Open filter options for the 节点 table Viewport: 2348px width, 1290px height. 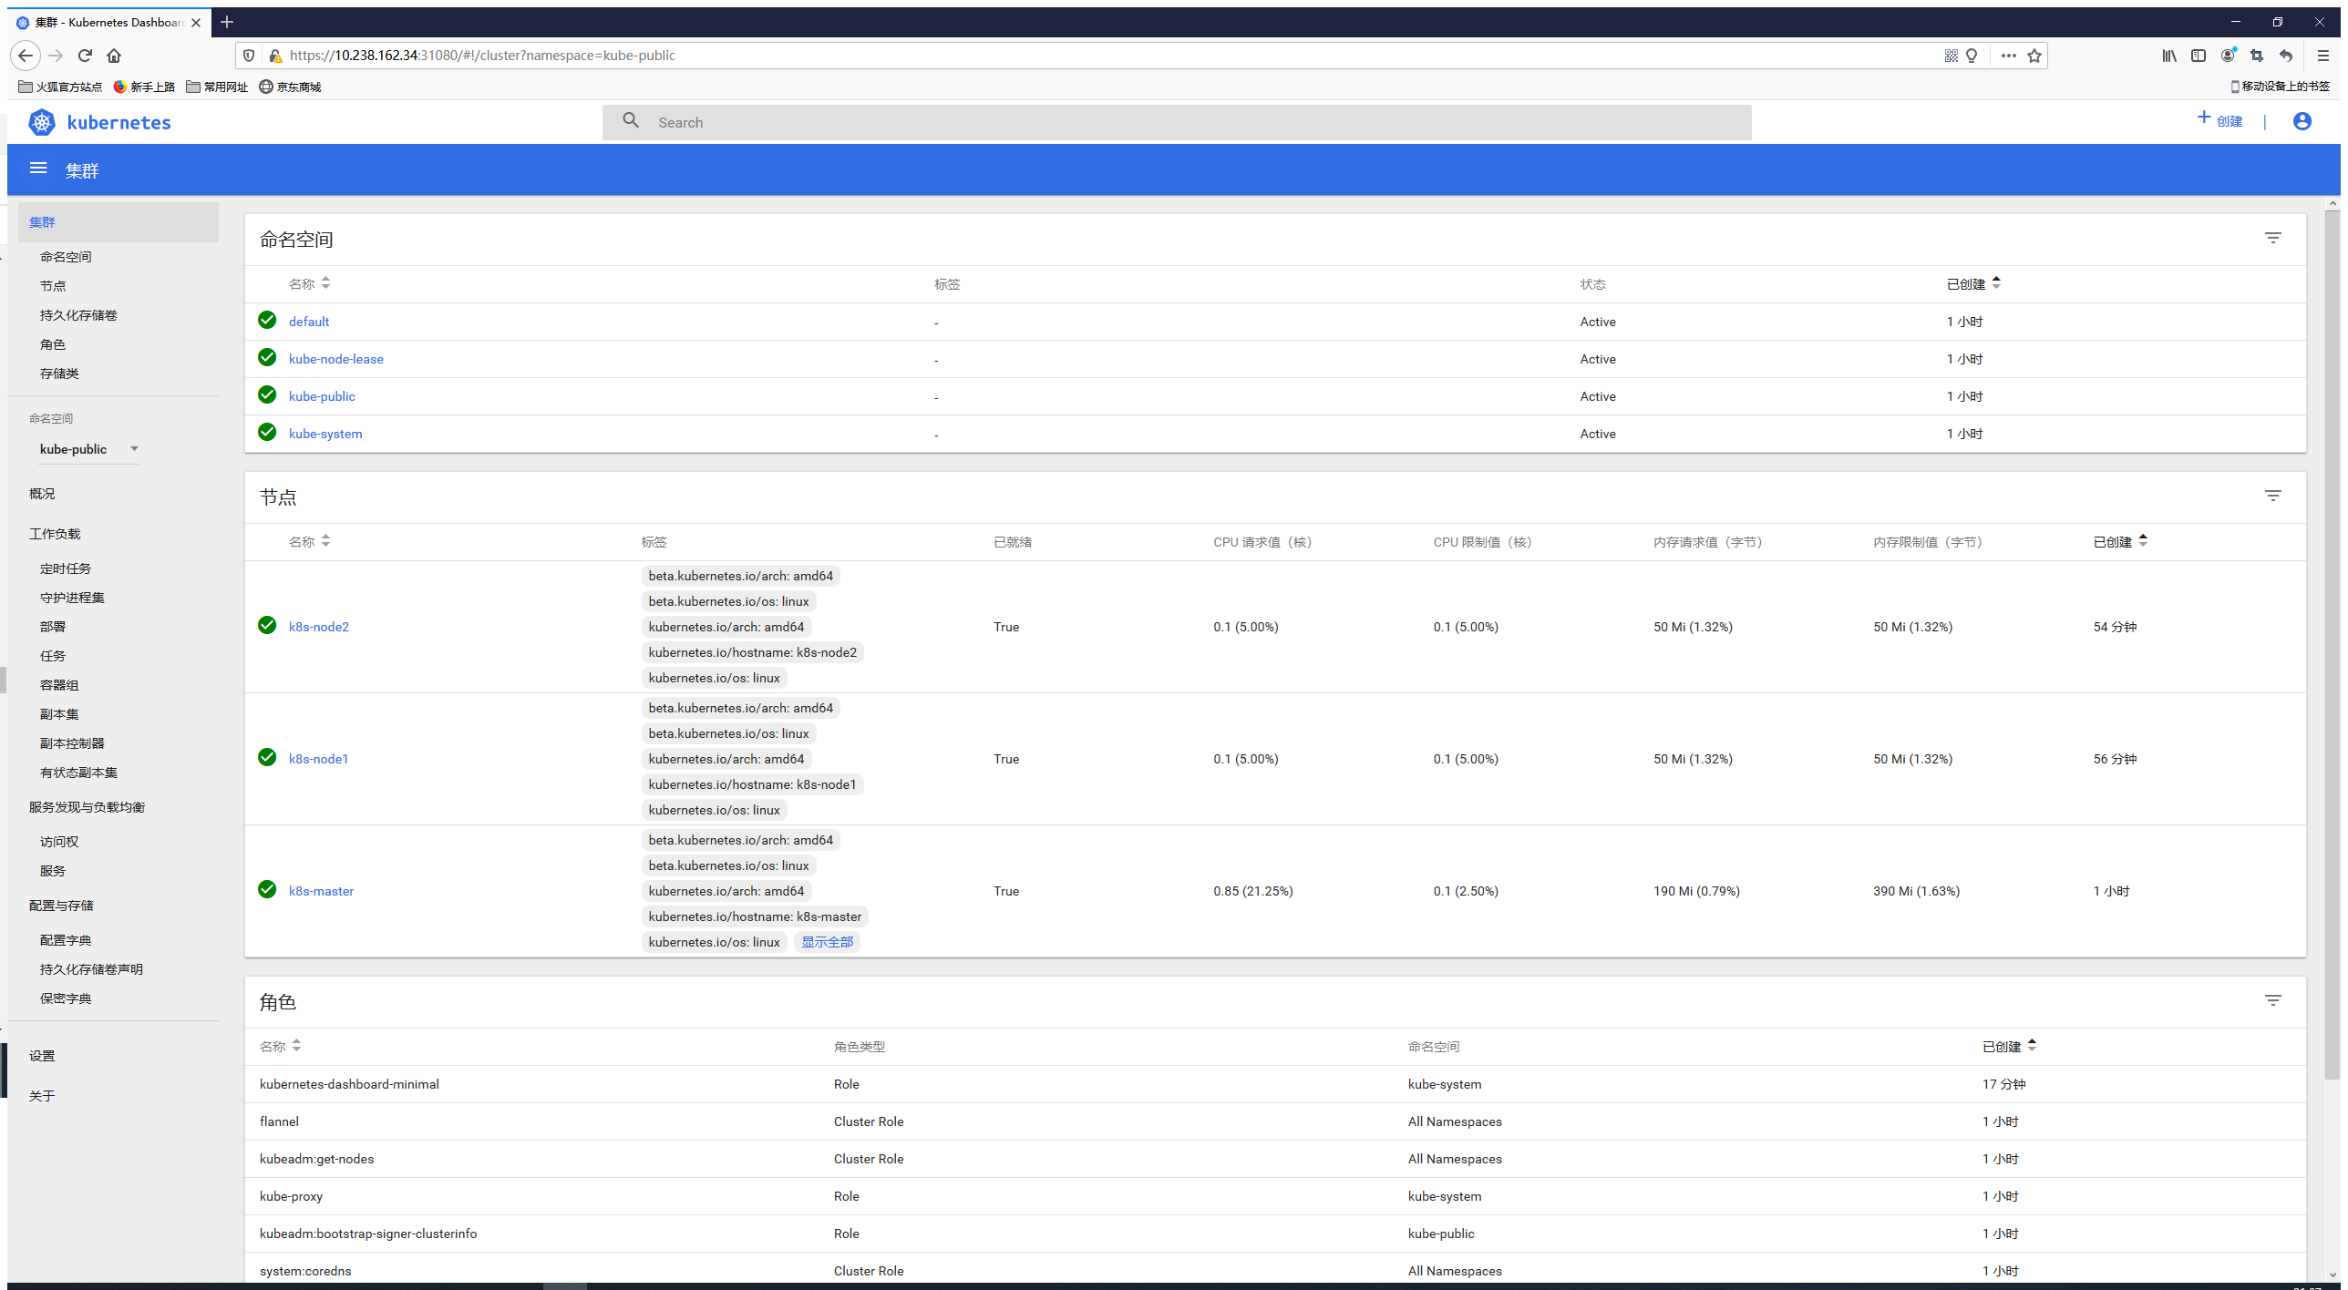[x=2273, y=496]
